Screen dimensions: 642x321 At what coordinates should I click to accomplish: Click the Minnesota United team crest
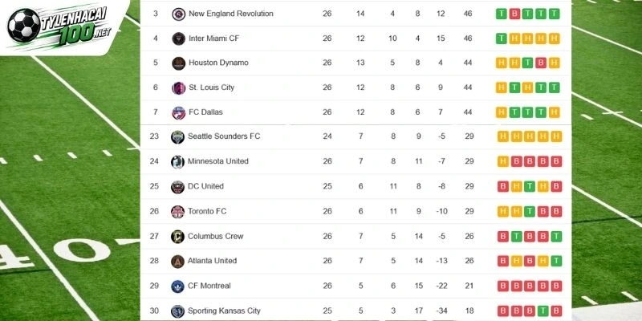tap(177, 162)
